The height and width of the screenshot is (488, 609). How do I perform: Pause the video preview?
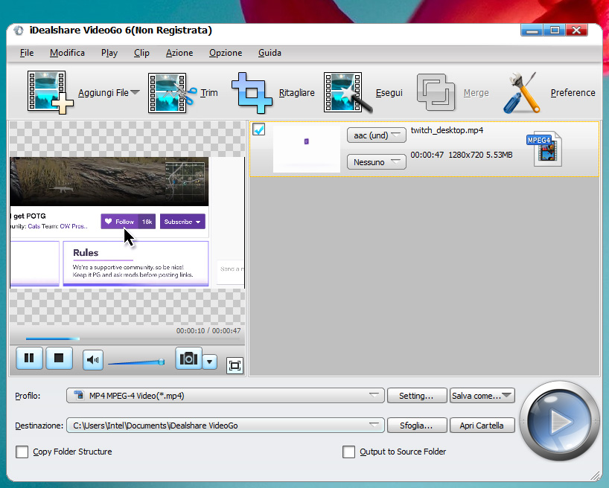(29, 359)
